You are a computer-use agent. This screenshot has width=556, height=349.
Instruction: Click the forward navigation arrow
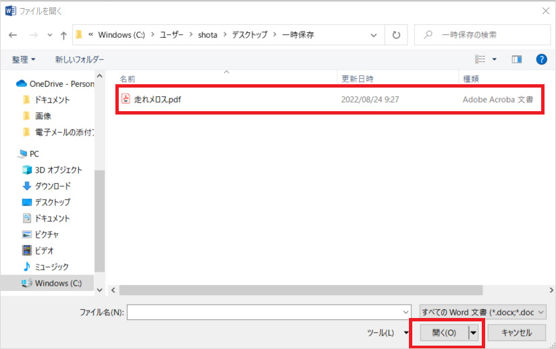pyautogui.click(x=33, y=35)
